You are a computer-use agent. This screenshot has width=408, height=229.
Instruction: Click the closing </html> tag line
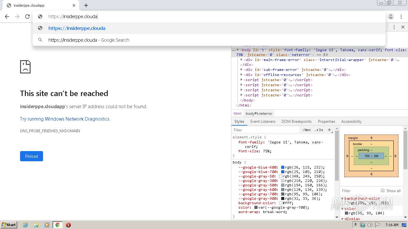[x=244, y=105]
